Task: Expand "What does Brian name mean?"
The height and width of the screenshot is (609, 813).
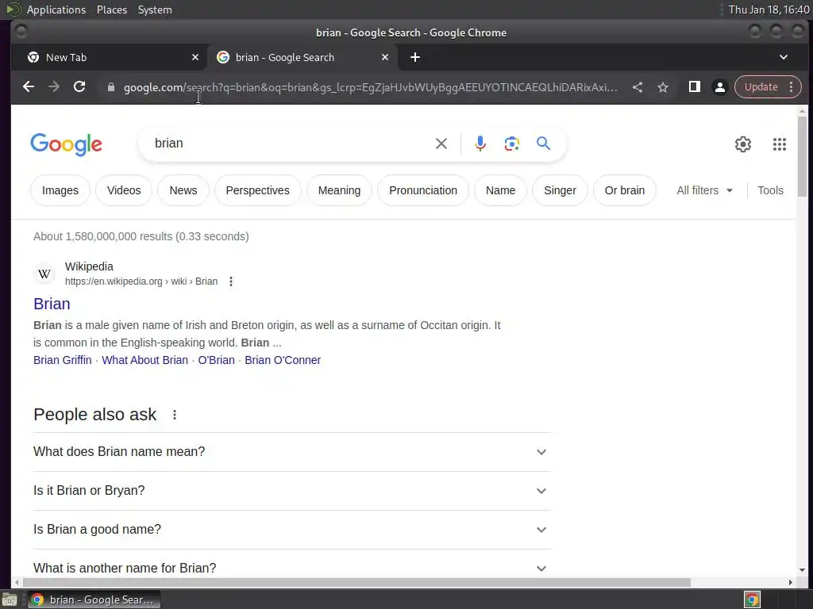Action: [292, 451]
